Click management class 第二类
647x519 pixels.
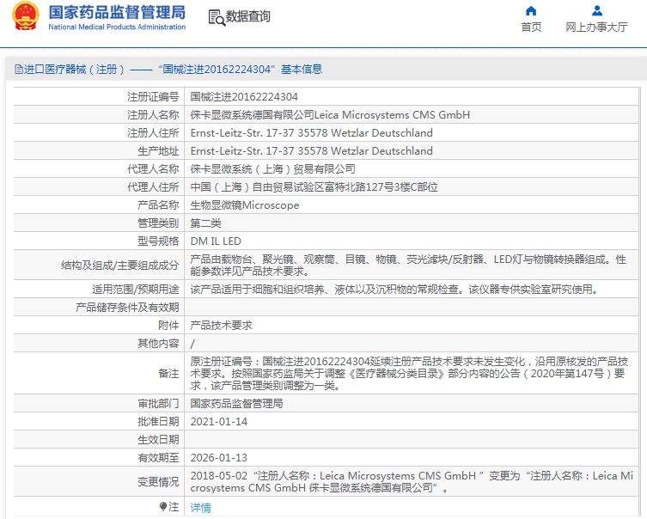click(x=205, y=223)
